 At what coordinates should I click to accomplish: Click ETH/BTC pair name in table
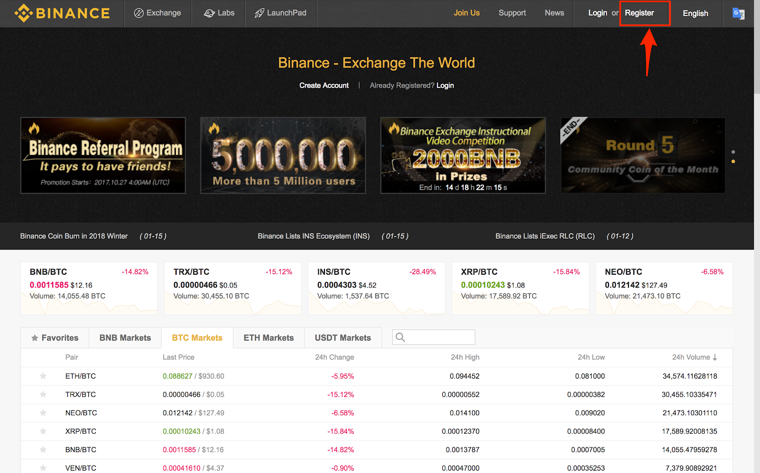click(81, 376)
